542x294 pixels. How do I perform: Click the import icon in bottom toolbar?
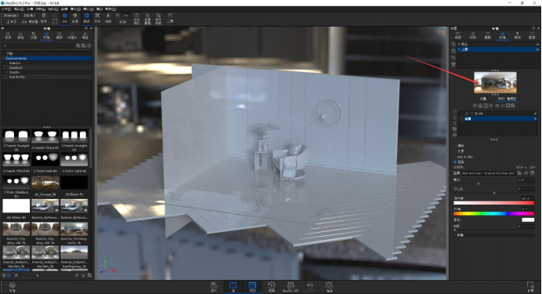(214, 286)
